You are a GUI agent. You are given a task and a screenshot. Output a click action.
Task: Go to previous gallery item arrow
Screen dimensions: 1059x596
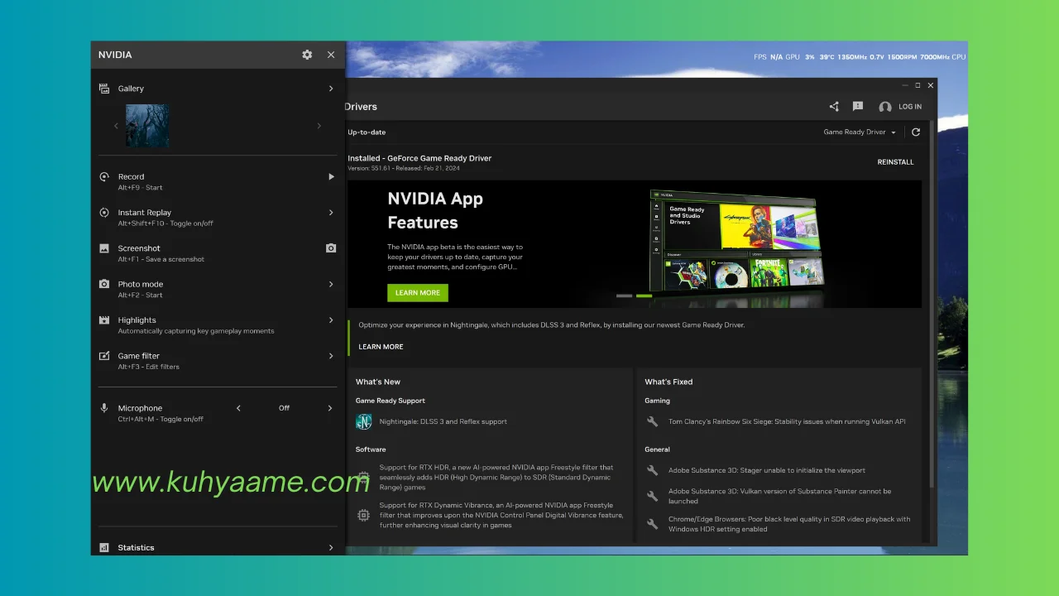(116, 126)
